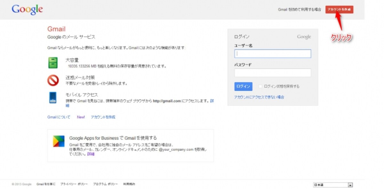384x189 pixels.
Task: Click the Google のメール サービス subtitle
Action: (x=71, y=37)
